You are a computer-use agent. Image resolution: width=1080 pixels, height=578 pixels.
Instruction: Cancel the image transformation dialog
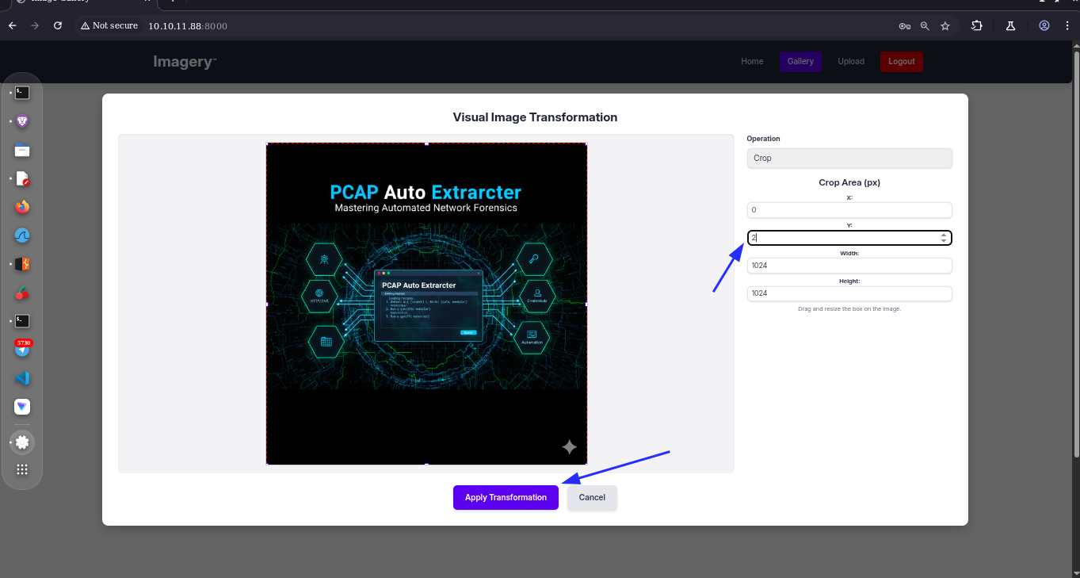coord(592,497)
